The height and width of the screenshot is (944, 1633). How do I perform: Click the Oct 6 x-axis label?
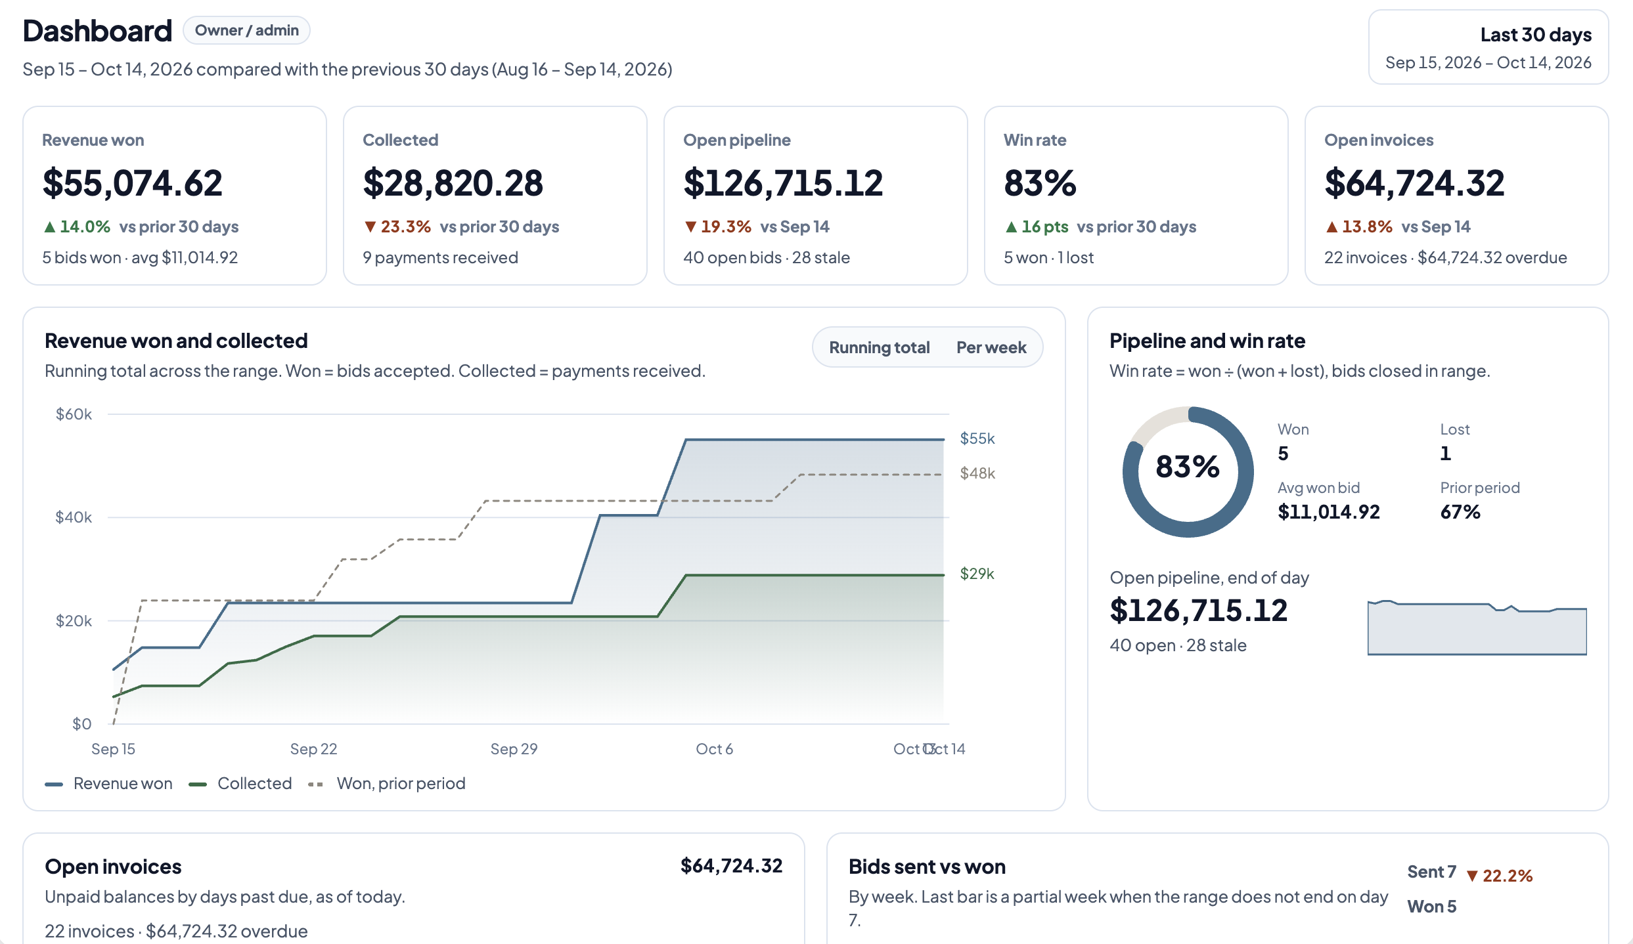point(714,749)
